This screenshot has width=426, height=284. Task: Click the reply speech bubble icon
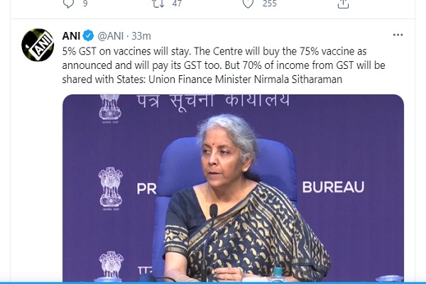tap(68, 4)
